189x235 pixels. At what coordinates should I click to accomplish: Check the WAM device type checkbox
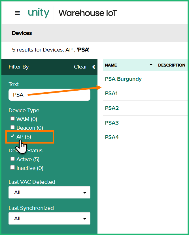(12, 119)
